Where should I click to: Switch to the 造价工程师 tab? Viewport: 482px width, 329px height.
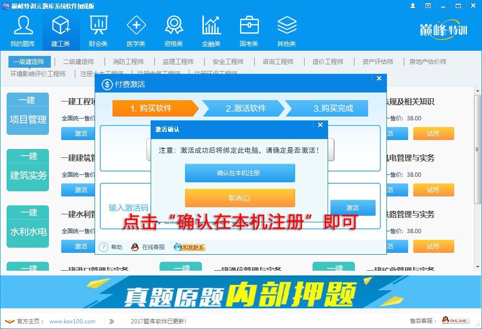tap(328, 61)
